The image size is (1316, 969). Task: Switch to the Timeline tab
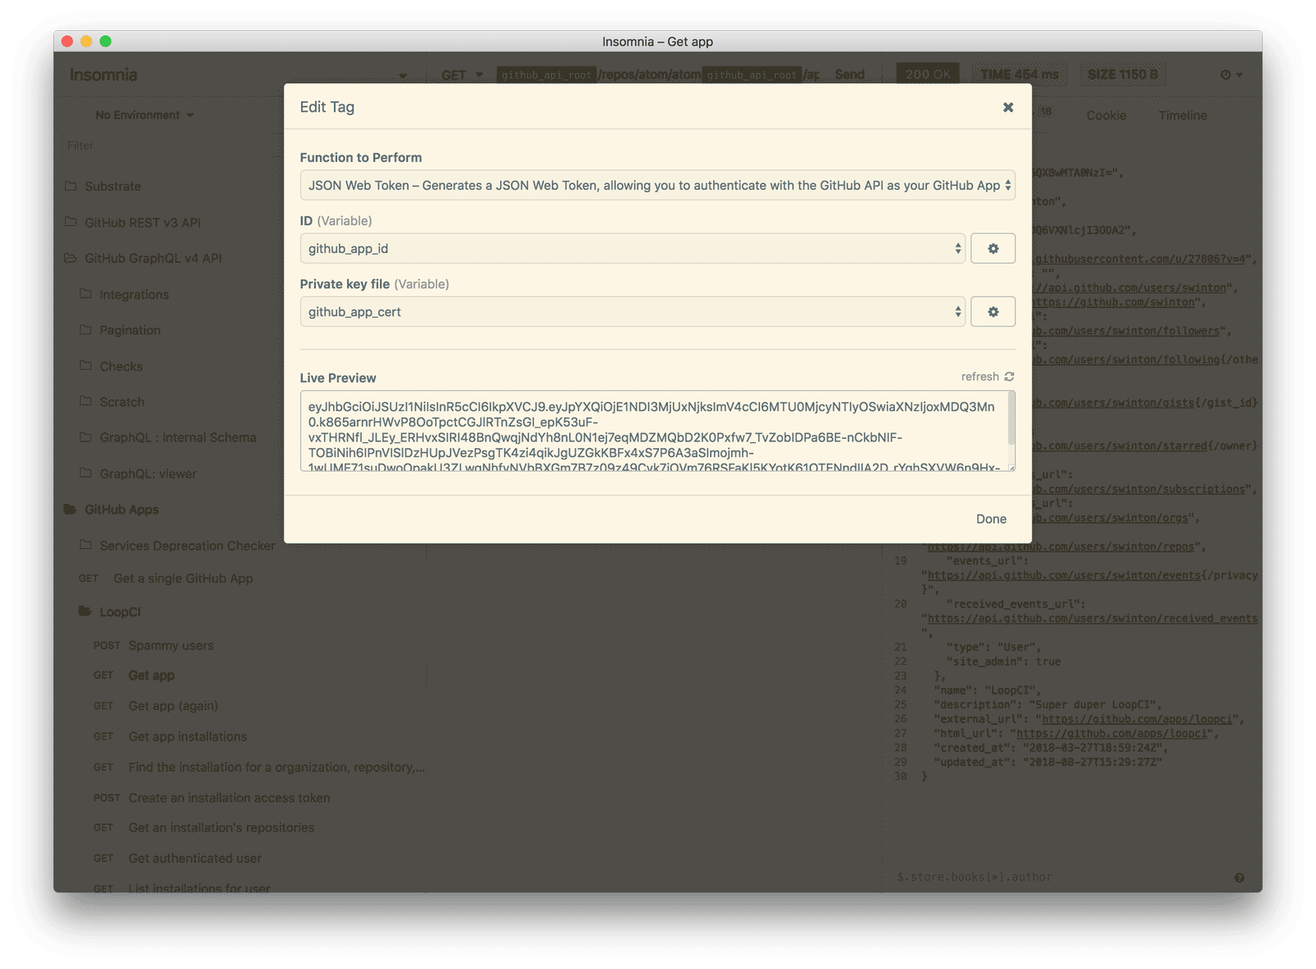pyautogui.click(x=1183, y=116)
